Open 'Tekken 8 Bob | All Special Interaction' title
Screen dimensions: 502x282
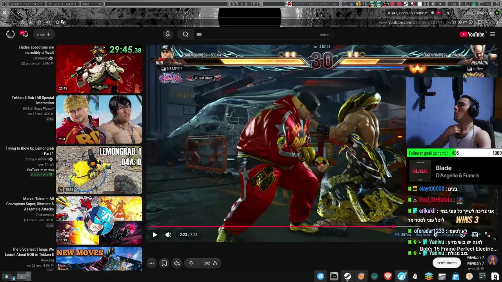pos(33,100)
